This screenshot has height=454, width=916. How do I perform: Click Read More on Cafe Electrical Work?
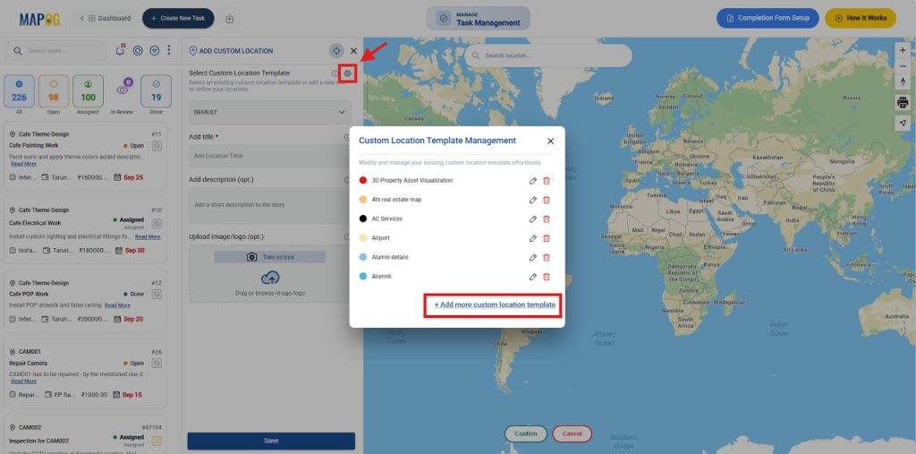pos(148,237)
